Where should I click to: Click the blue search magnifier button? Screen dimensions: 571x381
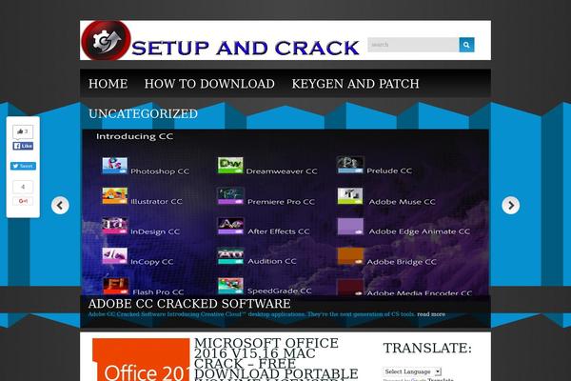(466, 45)
